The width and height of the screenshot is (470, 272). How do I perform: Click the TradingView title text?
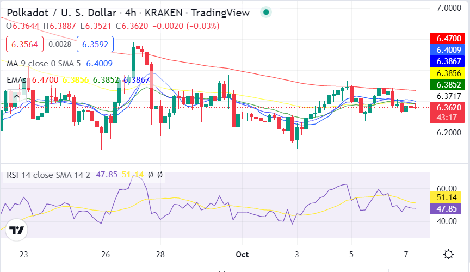click(220, 13)
